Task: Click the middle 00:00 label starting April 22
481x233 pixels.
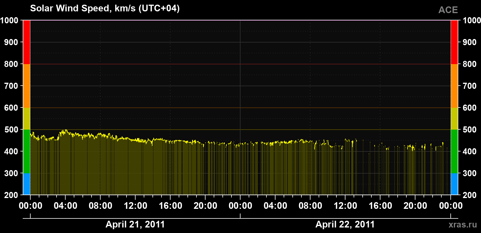Action: coord(240,206)
